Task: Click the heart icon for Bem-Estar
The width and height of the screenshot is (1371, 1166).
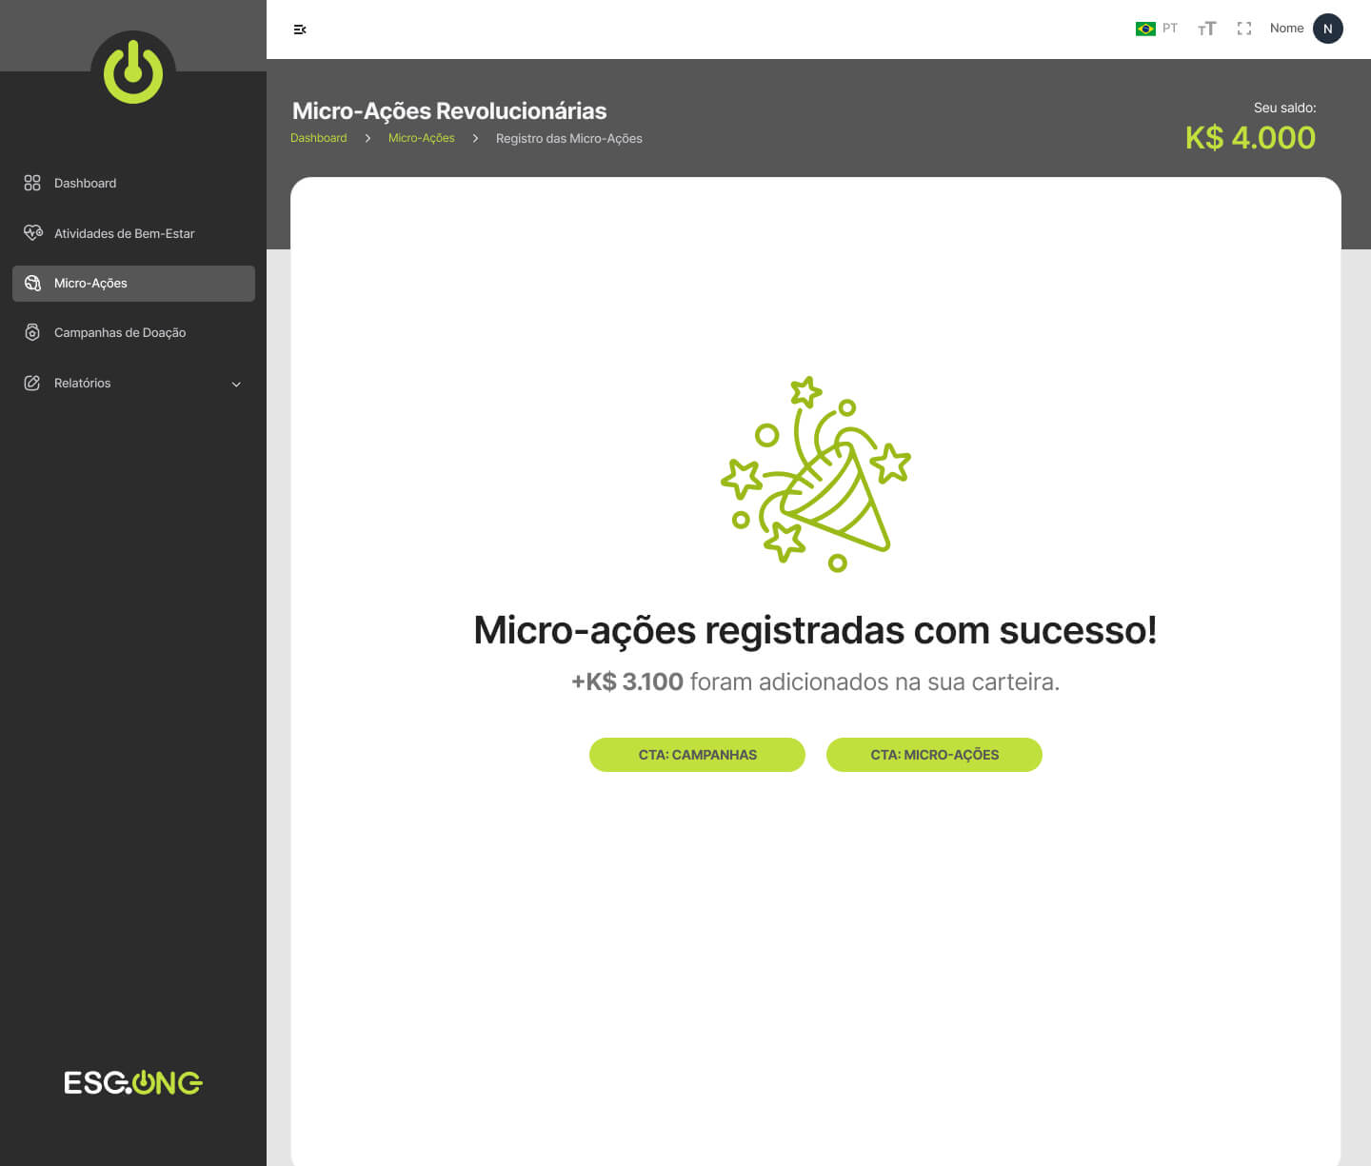Action: point(32,232)
